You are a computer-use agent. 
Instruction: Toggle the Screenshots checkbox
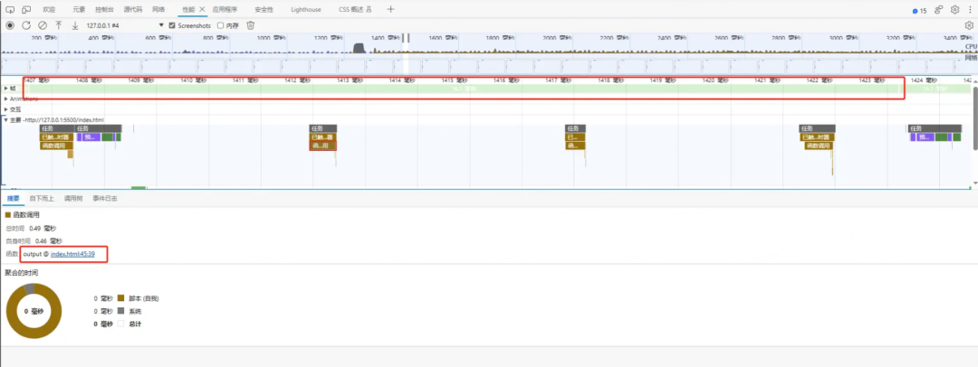pyautogui.click(x=172, y=25)
